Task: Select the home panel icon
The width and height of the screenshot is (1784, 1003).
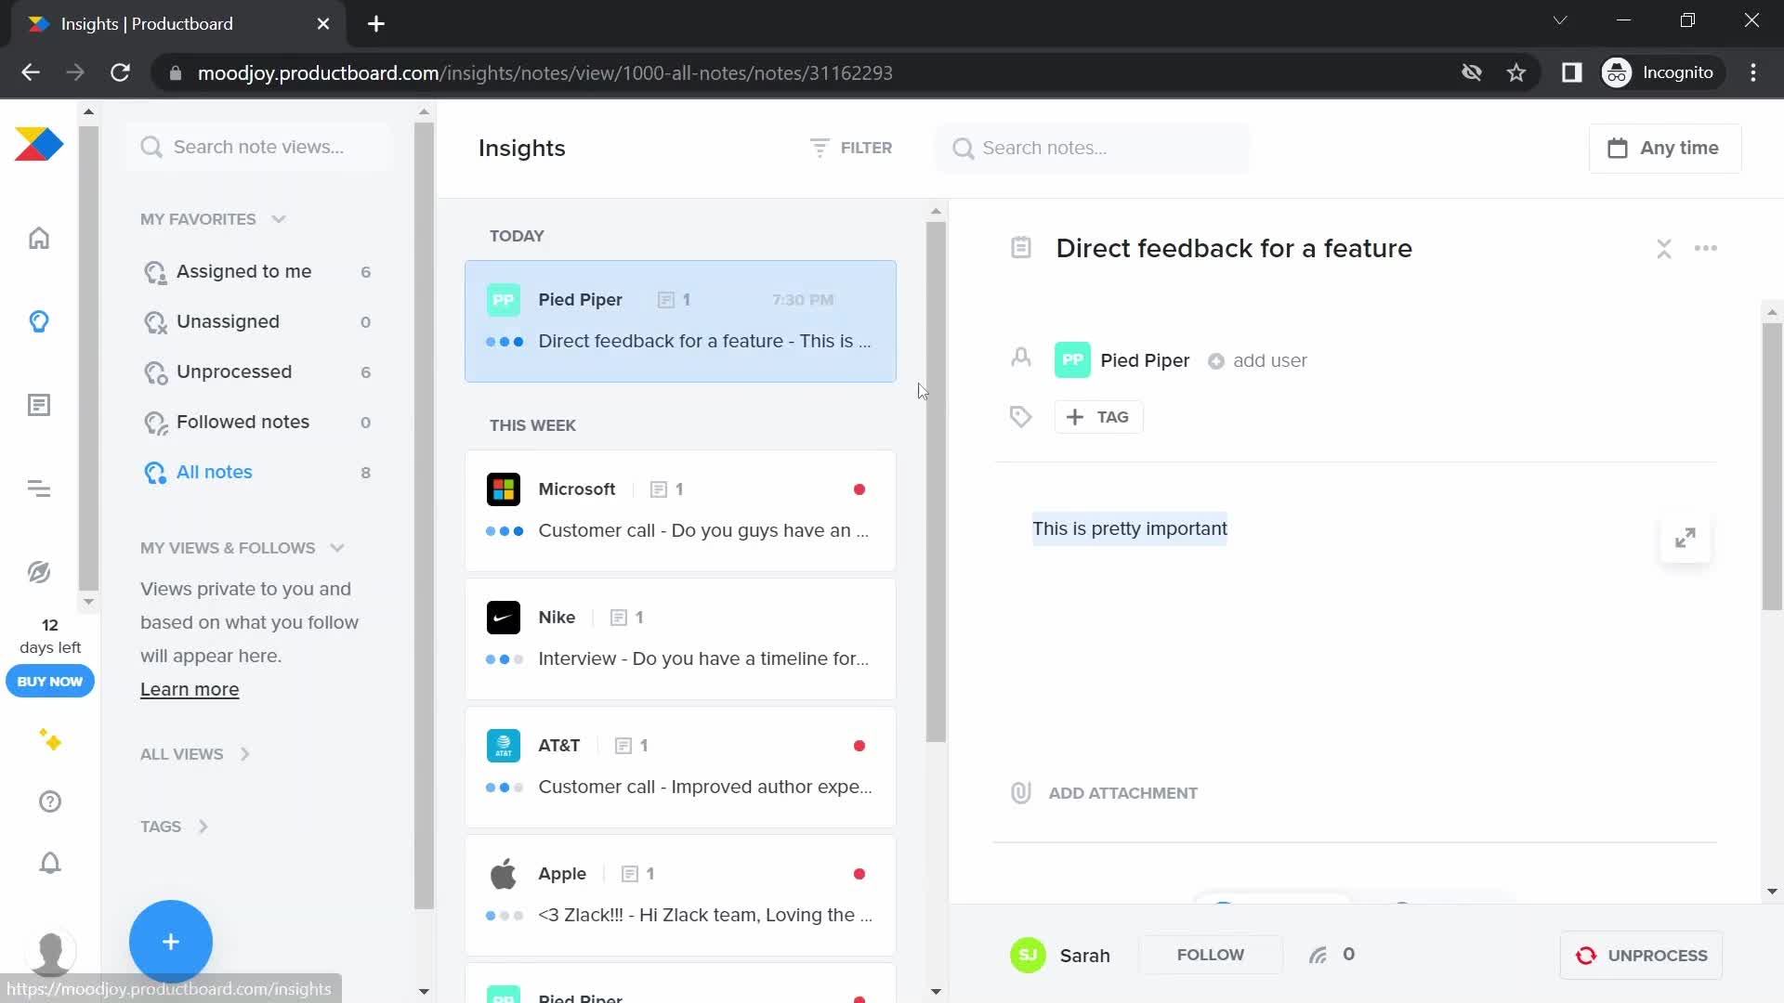Action: pos(38,238)
